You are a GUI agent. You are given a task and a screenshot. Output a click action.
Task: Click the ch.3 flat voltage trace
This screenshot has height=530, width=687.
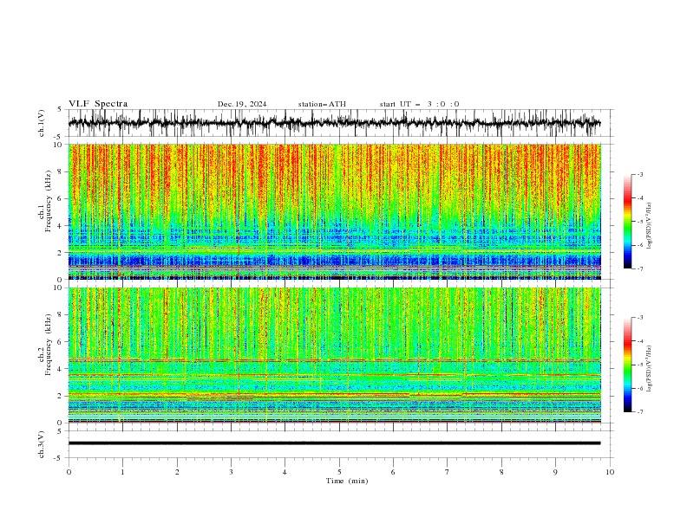tap(334, 443)
